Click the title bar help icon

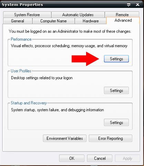[x=128, y=4]
